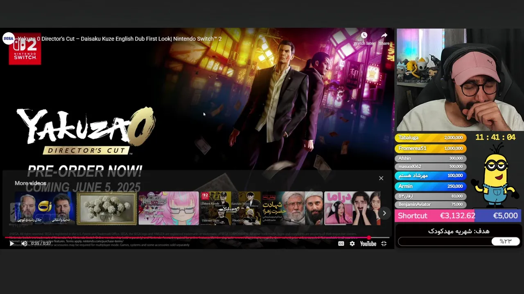Click the €5,000 goal amount
The width and height of the screenshot is (524, 294).
[505, 216]
